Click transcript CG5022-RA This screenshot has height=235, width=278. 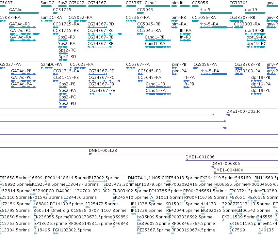tap(78, 21)
